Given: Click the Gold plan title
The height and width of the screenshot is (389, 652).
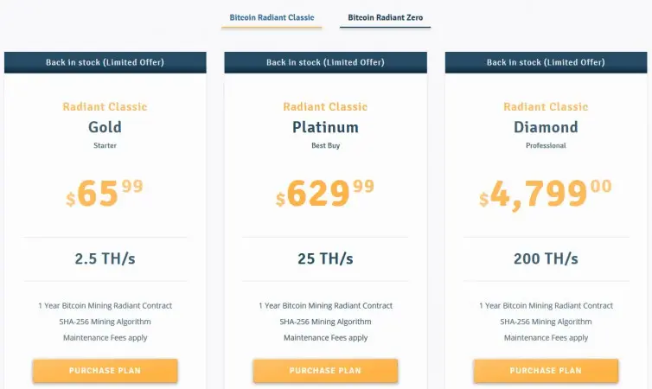Looking at the screenshot, I should [x=105, y=127].
